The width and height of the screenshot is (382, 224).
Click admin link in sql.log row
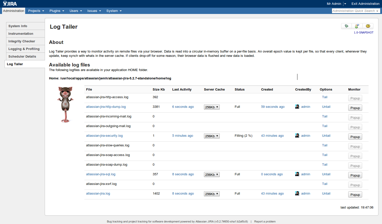[x=306, y=174]
